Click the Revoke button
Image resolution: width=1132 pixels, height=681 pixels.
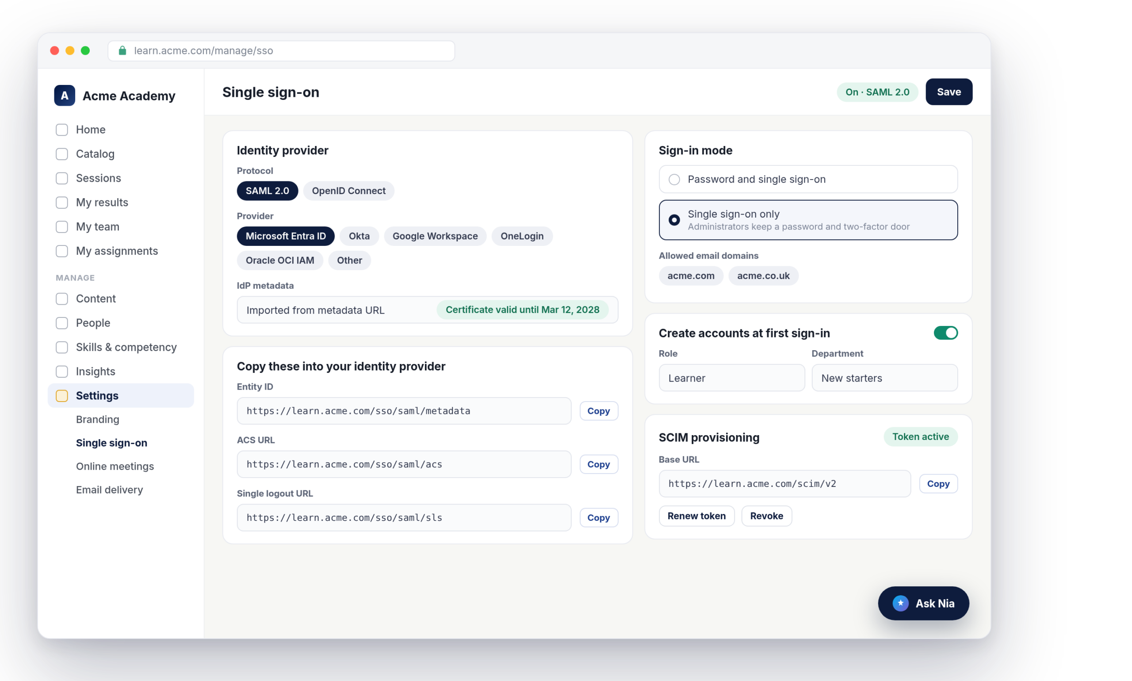point(766,516)
